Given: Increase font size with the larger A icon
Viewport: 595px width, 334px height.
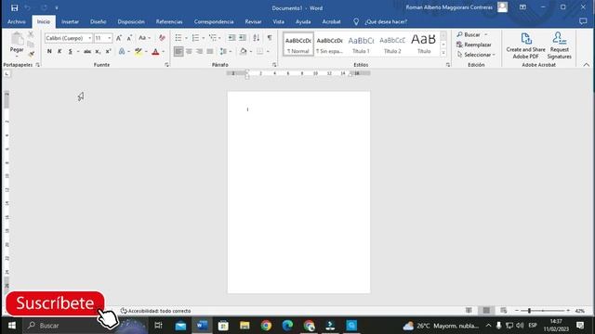Looking at the screenshot, I should coord(119,38).
